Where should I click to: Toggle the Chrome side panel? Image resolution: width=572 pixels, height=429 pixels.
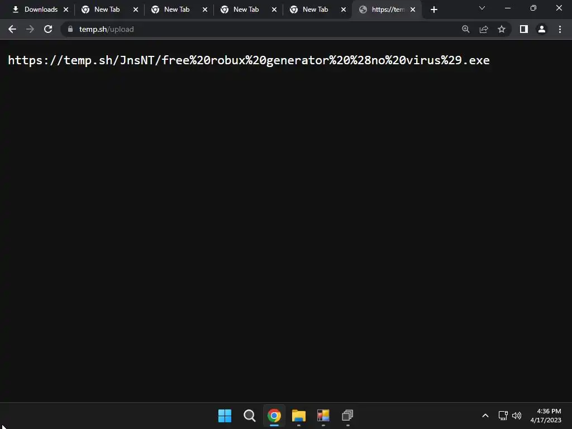coord(524,29)
